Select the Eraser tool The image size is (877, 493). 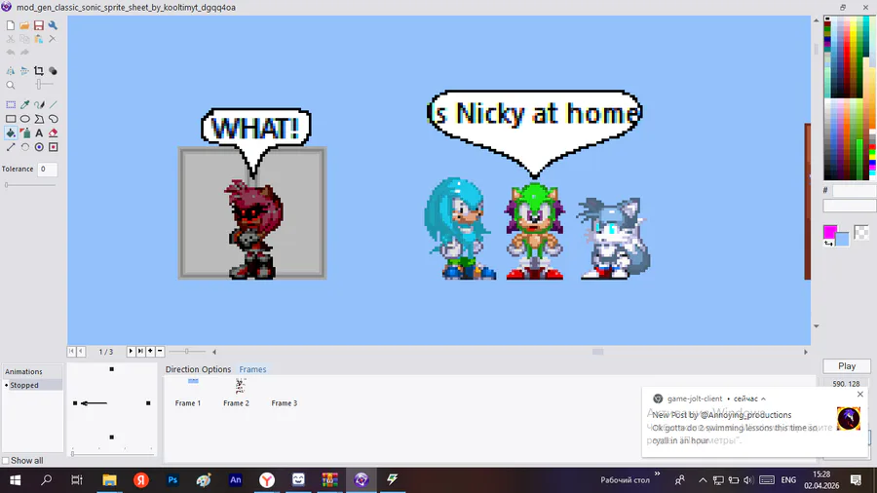[x=53, y=133]
